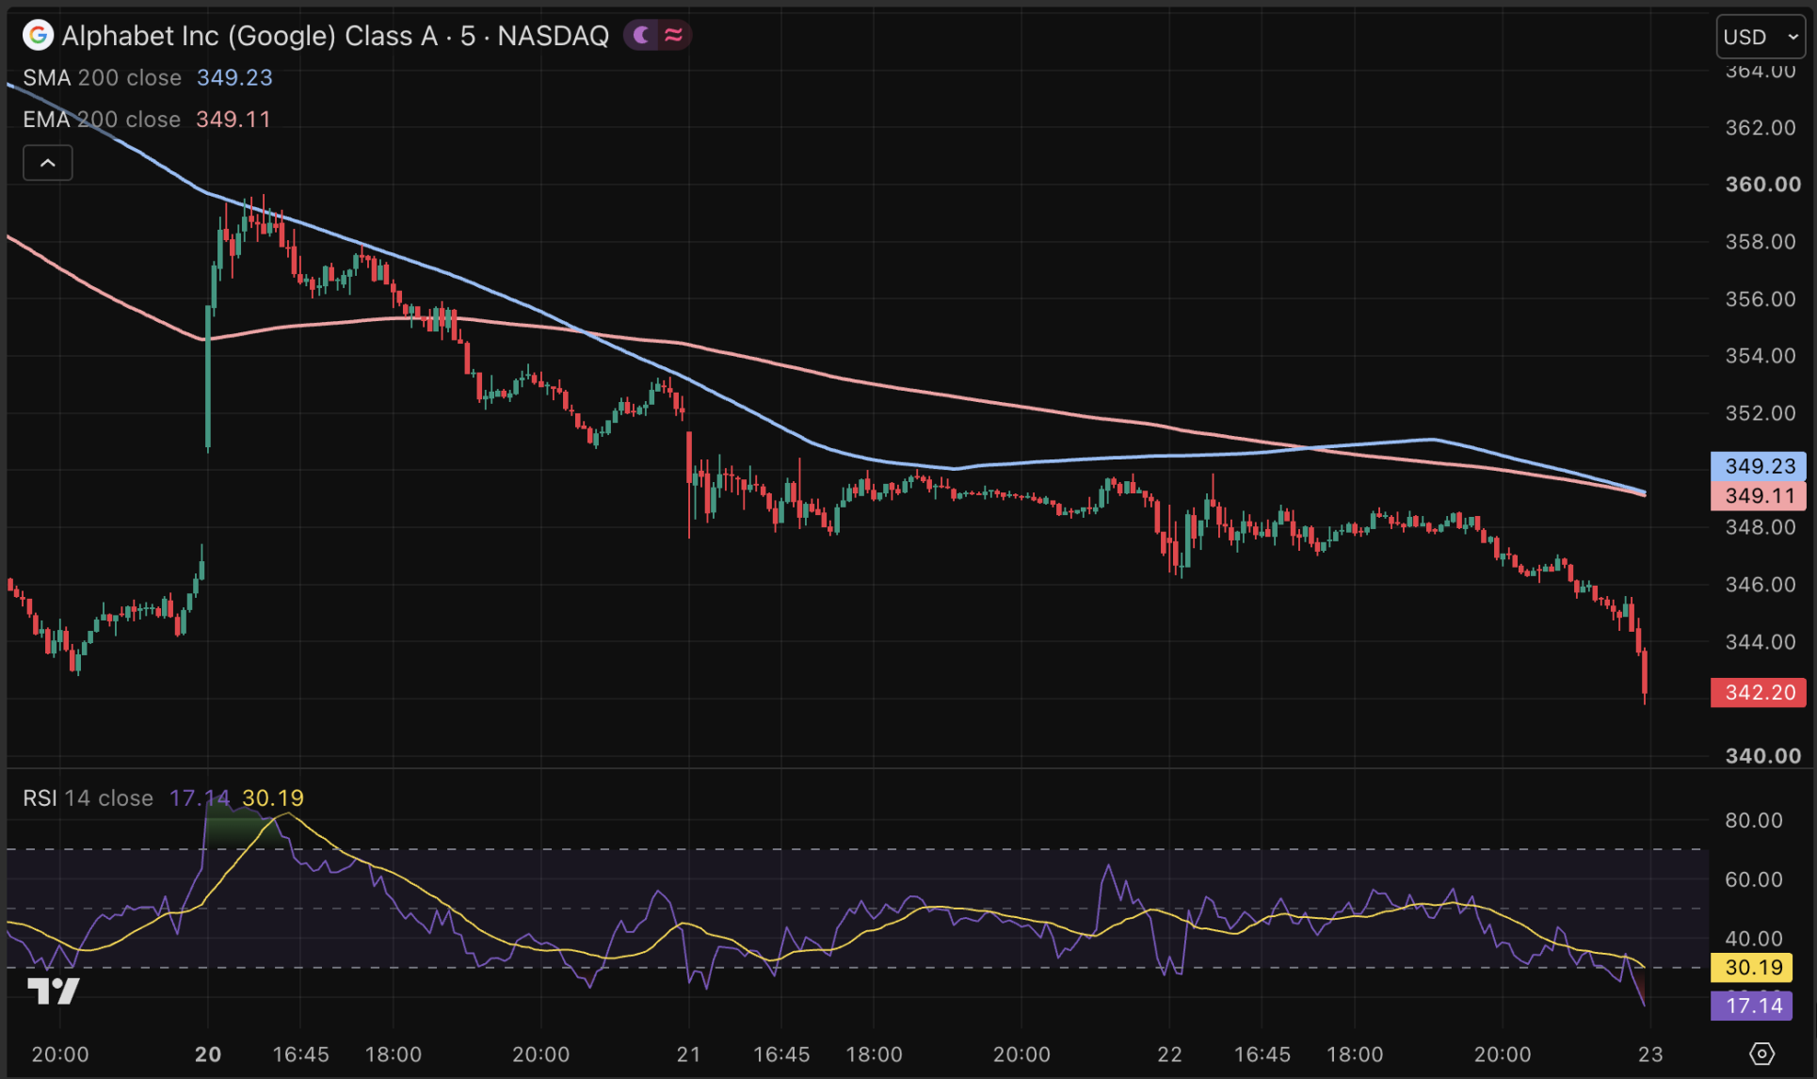1817x1079 pixels.
Task: Click the moon post-market session icon
Action: point(642,36)
